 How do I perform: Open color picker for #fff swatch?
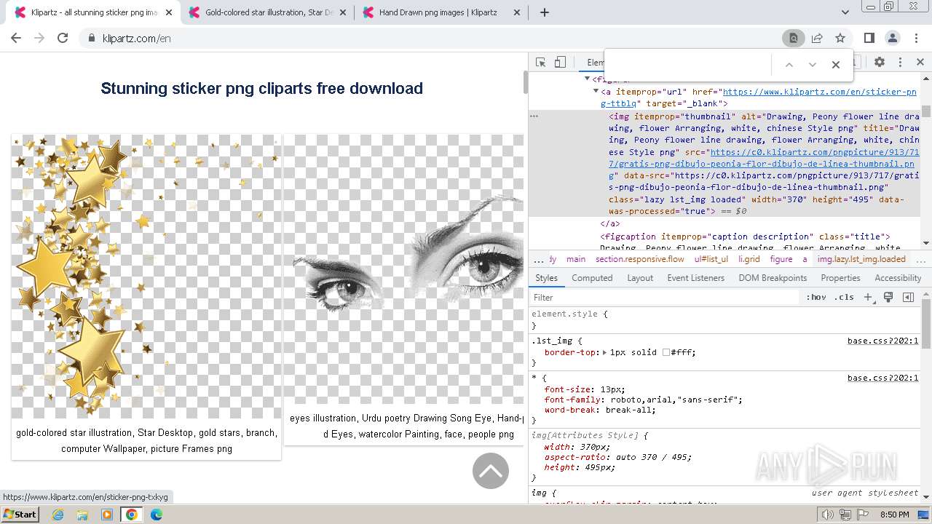[666, 352]
